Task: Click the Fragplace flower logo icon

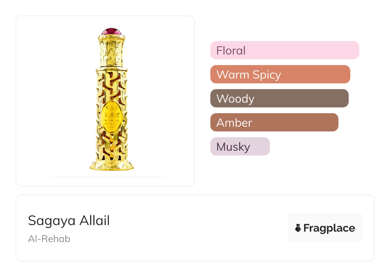Action: tap(298, 228)
